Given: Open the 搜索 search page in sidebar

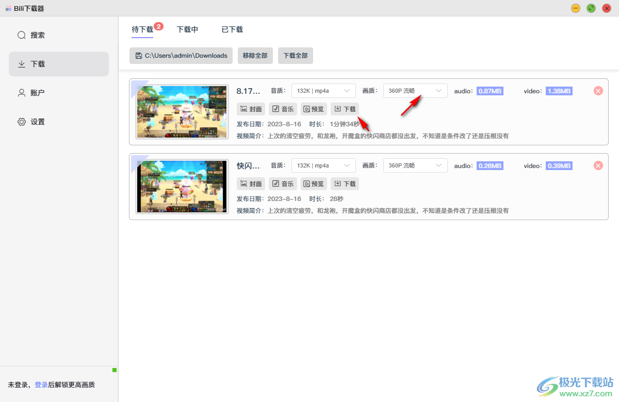Looking at the screenshot, I should click(x=59, y=35).
